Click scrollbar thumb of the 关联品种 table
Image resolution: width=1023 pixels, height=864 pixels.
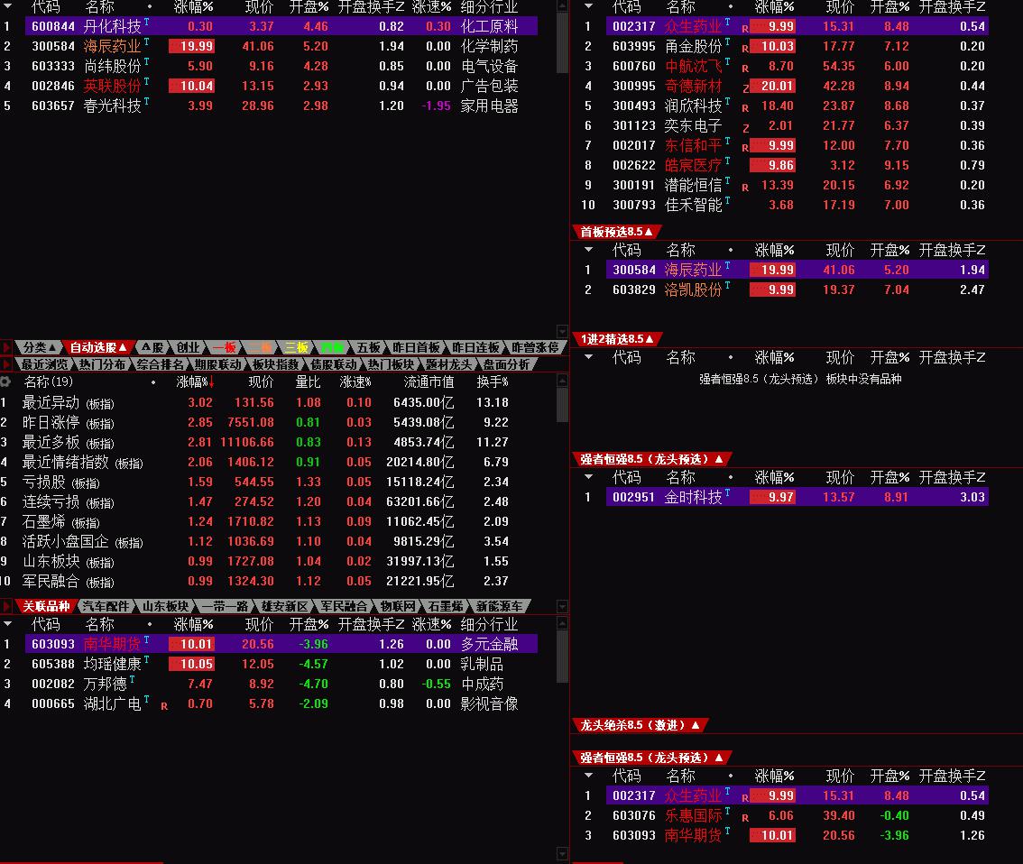pyautogui.click(x=562, y=657)
